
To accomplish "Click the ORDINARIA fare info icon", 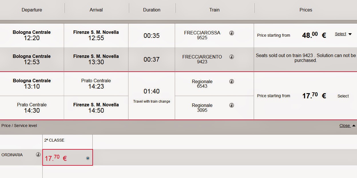I will 38,155.
